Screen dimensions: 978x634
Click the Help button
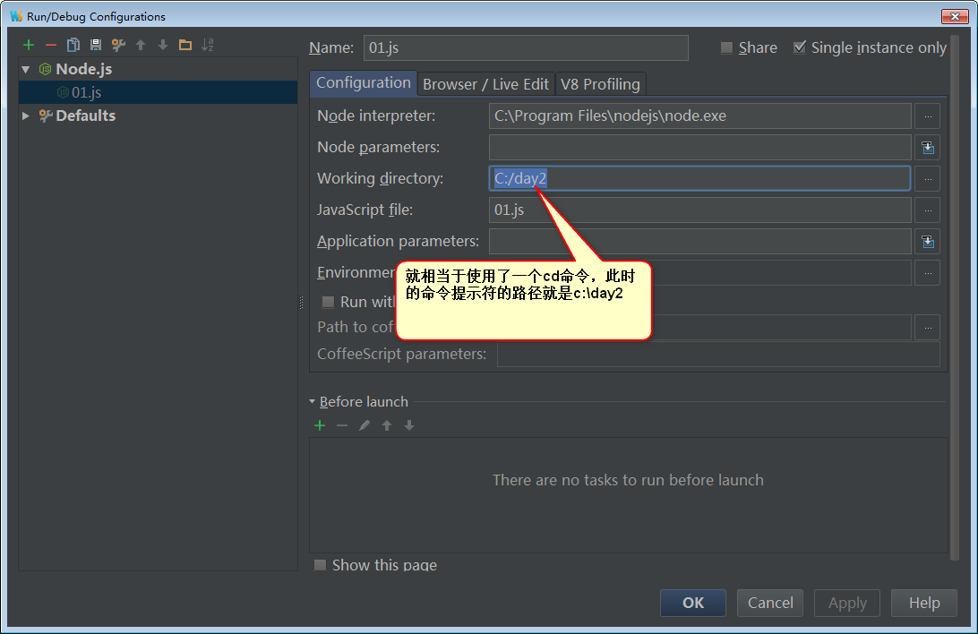924,603
